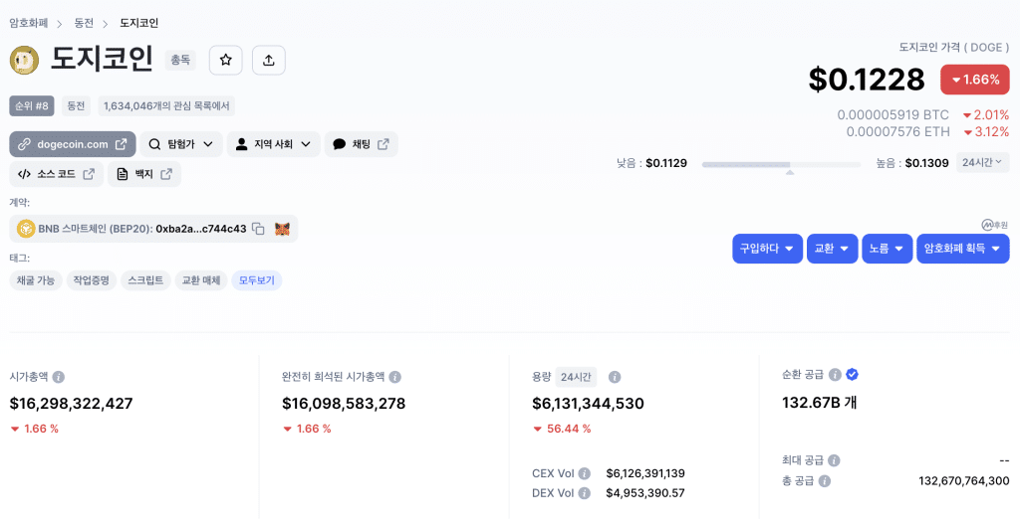
Task: Open info icon next to 시가총액
Action: coord(59,377)
